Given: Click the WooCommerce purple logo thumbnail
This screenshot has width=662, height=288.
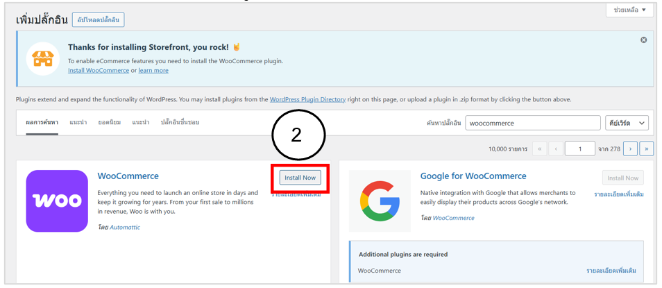Looking at the screenshot, I should point(57,201).
